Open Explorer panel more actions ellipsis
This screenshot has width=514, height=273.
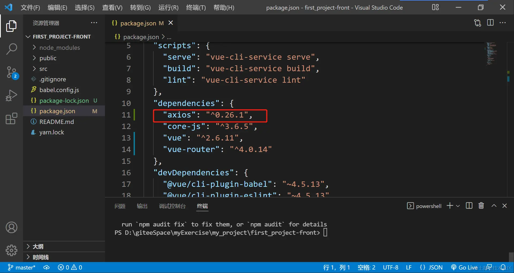point(94,23)
